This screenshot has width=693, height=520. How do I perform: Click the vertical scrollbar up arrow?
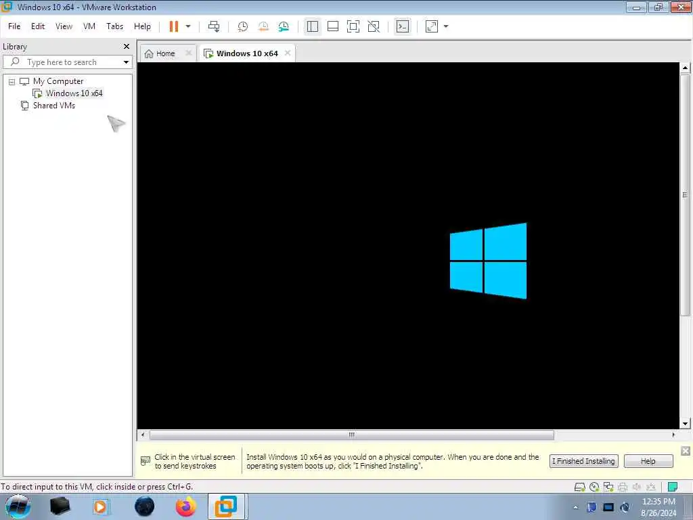685,68
